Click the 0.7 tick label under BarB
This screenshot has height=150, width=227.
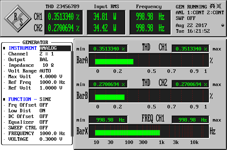pyautogui.click(x=171, y=107)
